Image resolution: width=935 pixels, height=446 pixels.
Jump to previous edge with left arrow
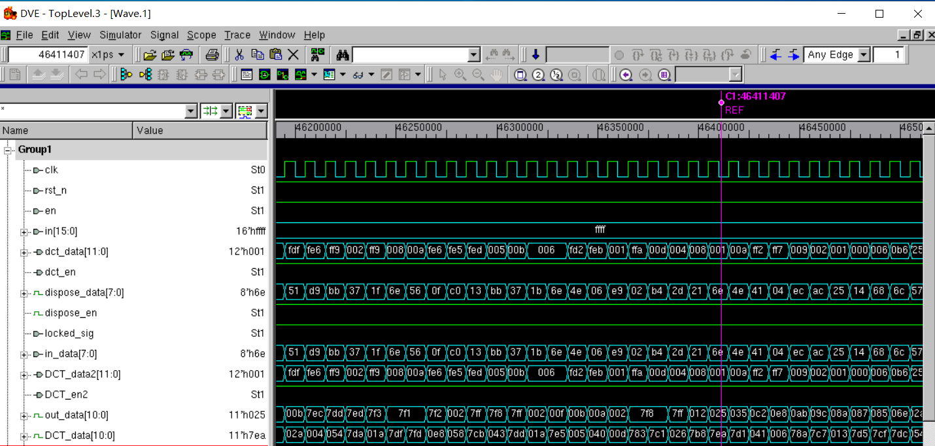pos(775,55)
